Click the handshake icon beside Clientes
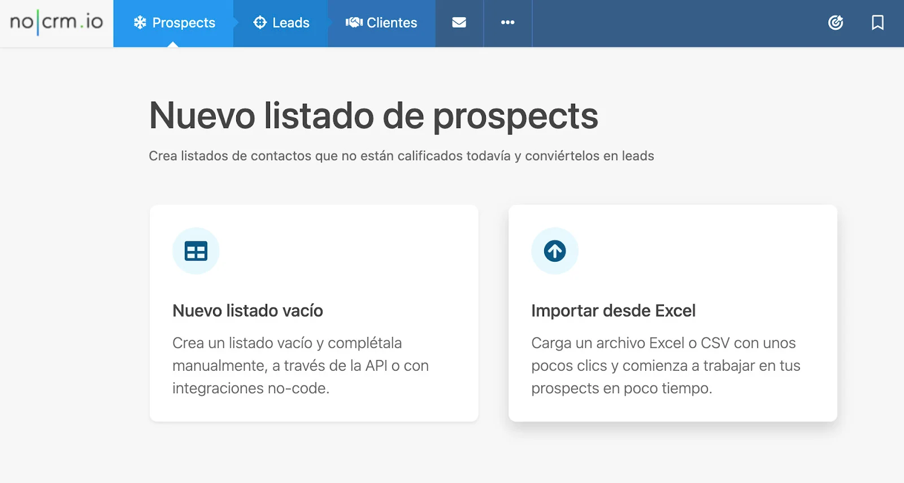 pyautogui.click(x=354, y=23)
